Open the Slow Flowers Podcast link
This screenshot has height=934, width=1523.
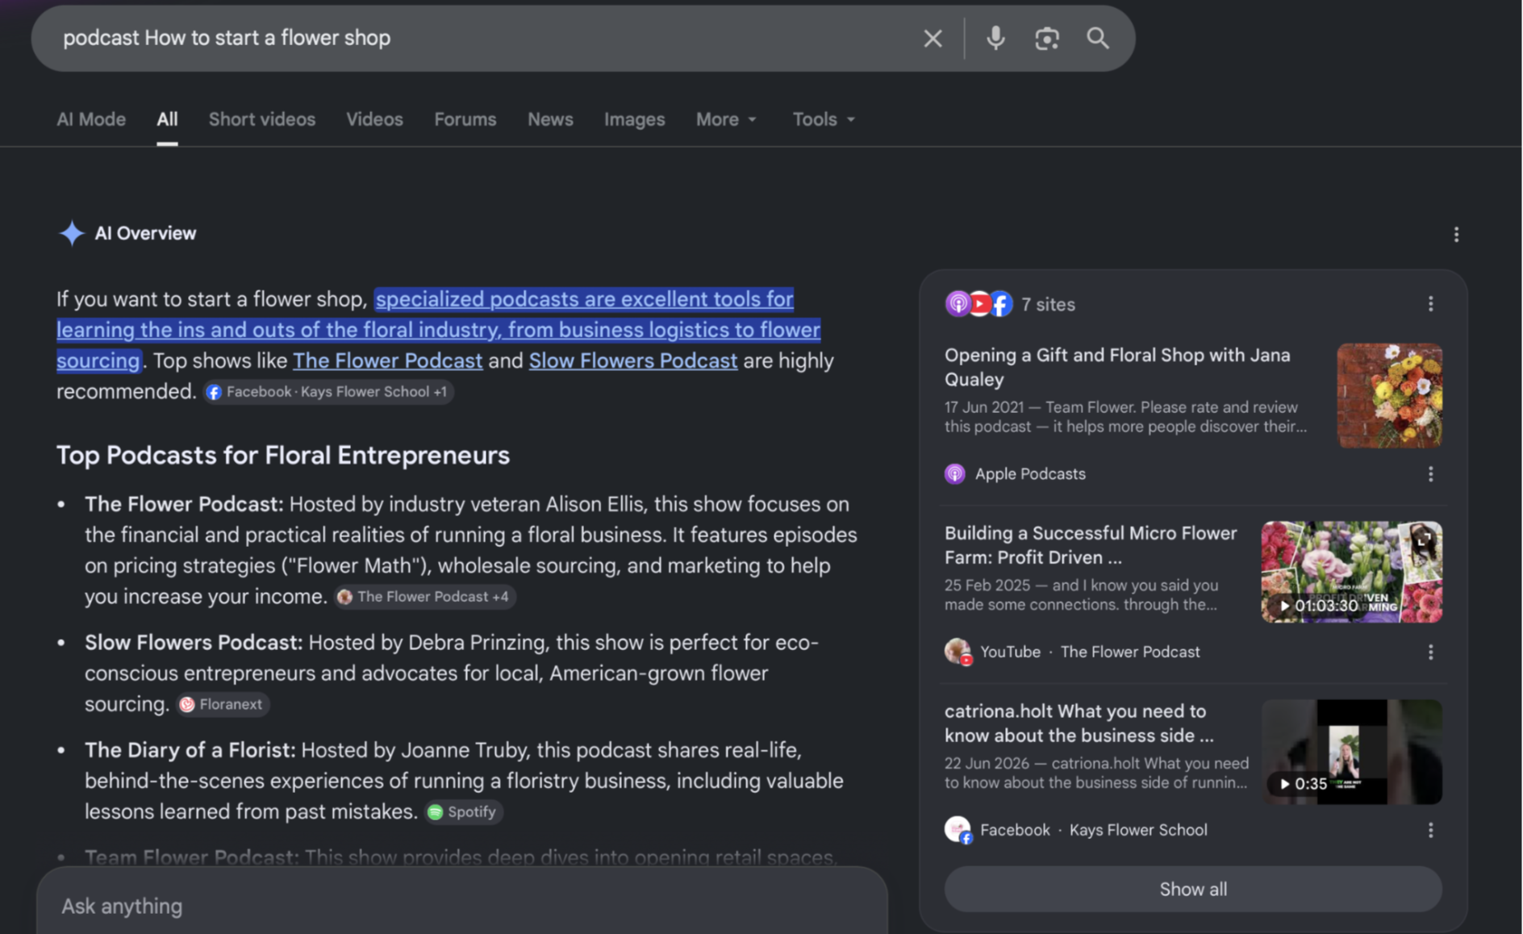click(x=633, y=361)
